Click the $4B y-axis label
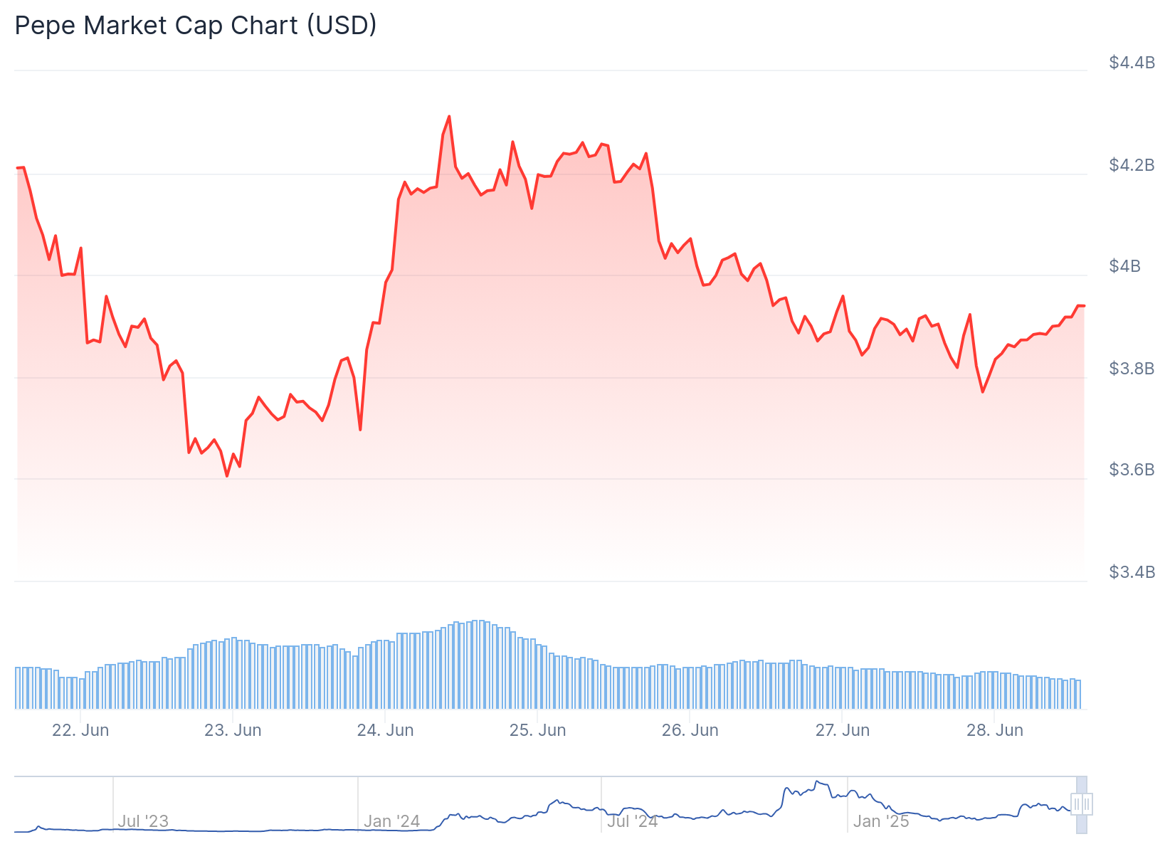 (1124, 266)
